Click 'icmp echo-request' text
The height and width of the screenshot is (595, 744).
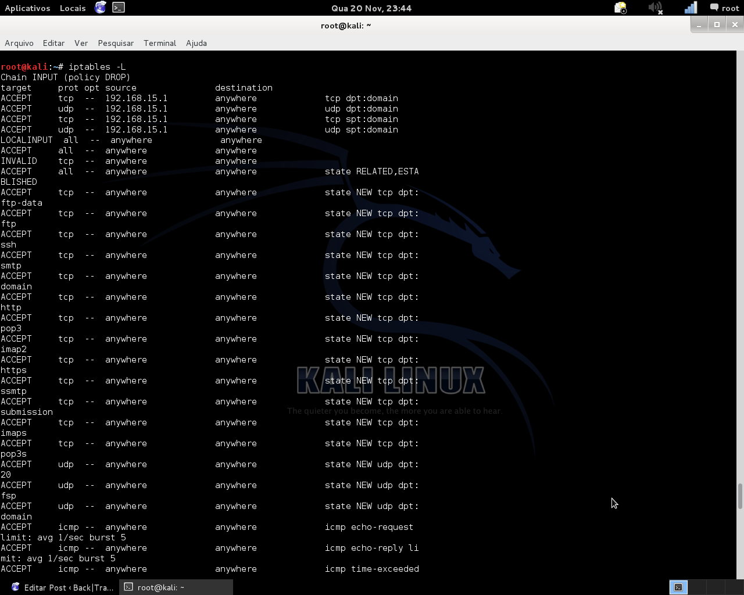click(369, 527)
